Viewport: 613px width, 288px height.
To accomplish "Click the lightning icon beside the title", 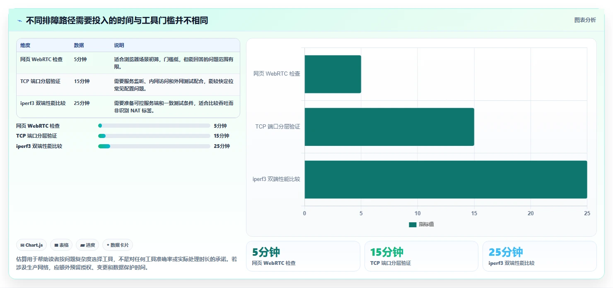I will tap(19, 21).
